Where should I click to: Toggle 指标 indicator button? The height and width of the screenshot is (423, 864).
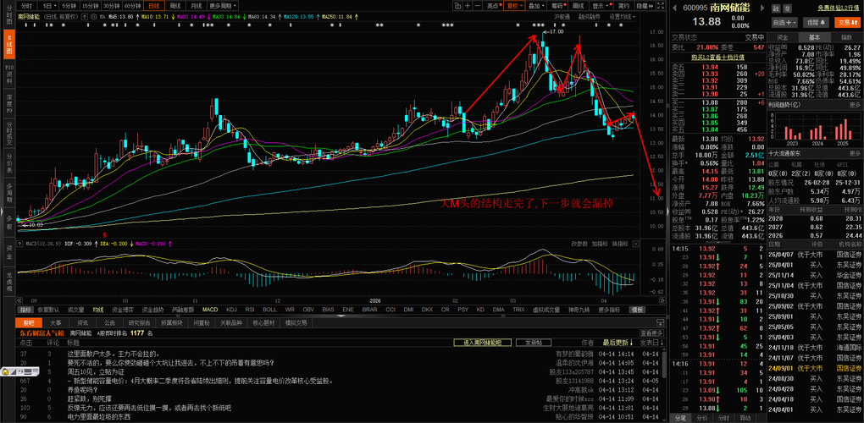(x=26, y=309)
